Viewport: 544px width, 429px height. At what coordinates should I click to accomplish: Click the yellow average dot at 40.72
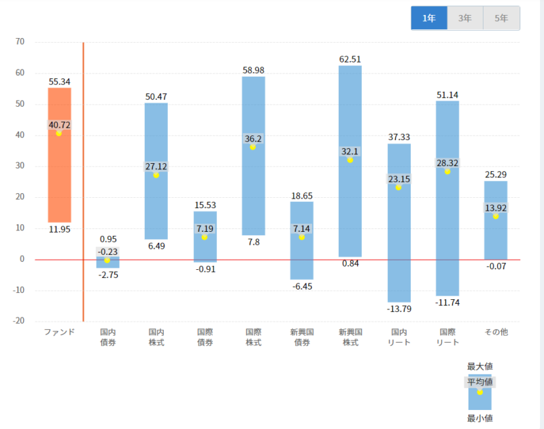pos(59,133)
